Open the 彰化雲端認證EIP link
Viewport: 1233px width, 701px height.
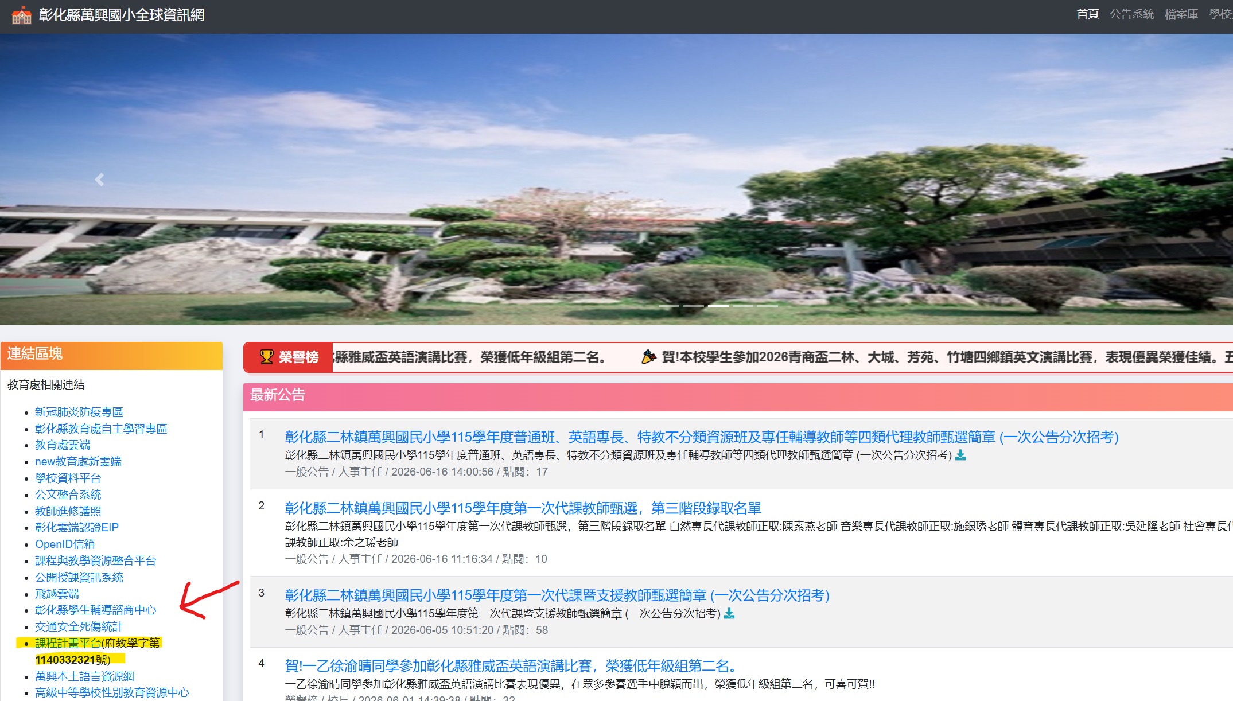click(77, 527)
